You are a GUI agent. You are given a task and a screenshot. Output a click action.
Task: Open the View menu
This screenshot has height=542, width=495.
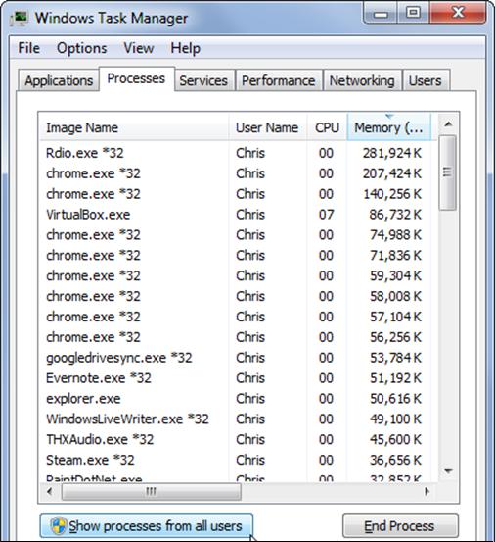pos(139,48)
